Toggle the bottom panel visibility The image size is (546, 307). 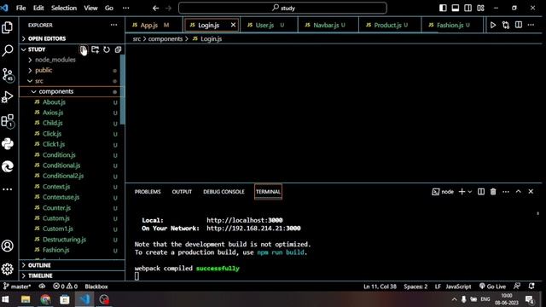point(456,8)
